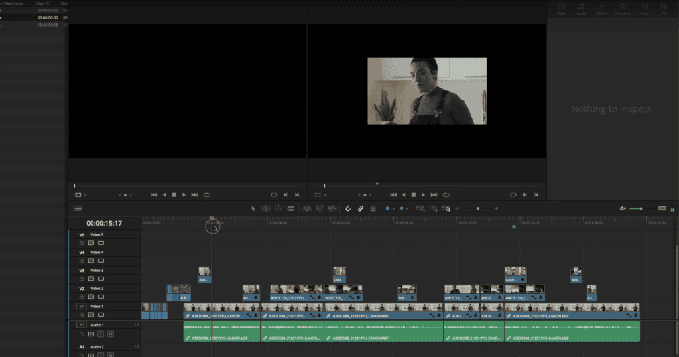Click the Insert Clip edit icon
Screen dimensions: 679x357
306,208
